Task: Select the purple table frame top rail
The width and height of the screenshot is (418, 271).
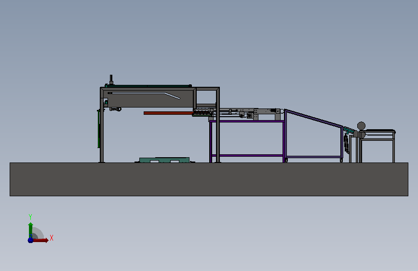Action: pyautogui.click(x=247, y=121)
